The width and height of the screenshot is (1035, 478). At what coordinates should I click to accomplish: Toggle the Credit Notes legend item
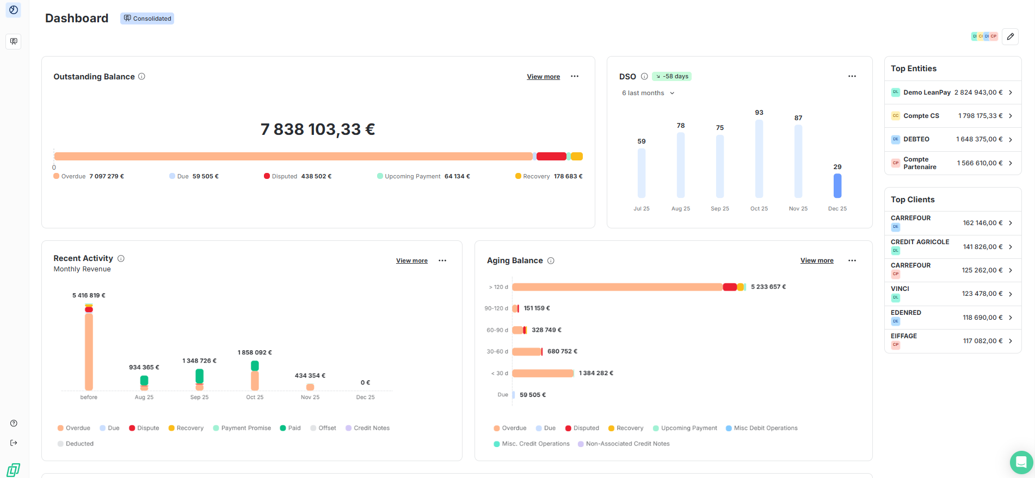(368, 428)
